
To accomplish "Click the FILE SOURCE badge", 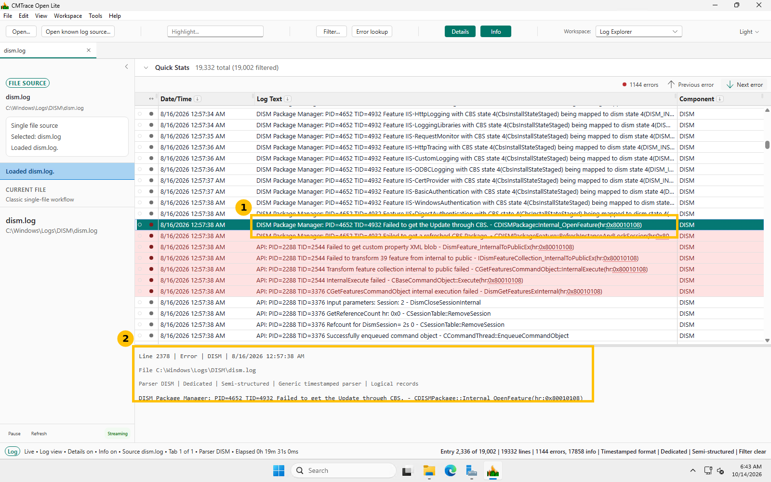I will 28,83.
